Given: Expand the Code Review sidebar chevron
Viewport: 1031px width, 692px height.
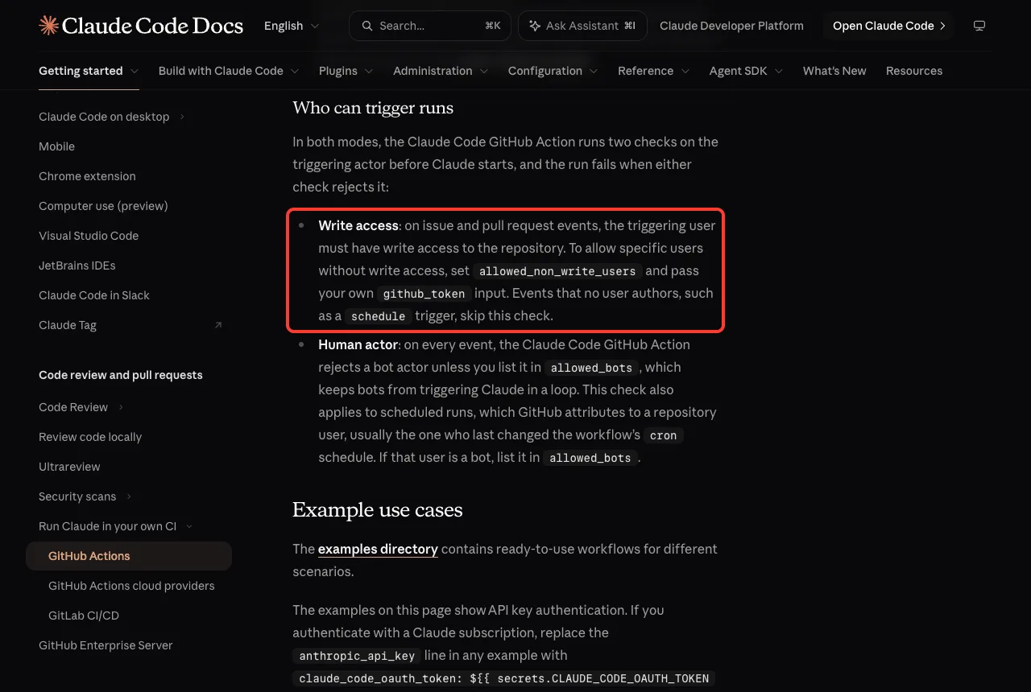Looking at the screenshot, I should (121, 407).
